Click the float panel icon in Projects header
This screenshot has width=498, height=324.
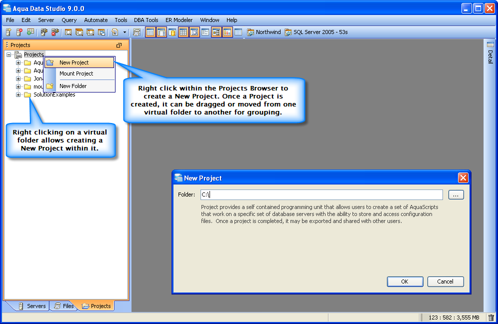[119, 45]
